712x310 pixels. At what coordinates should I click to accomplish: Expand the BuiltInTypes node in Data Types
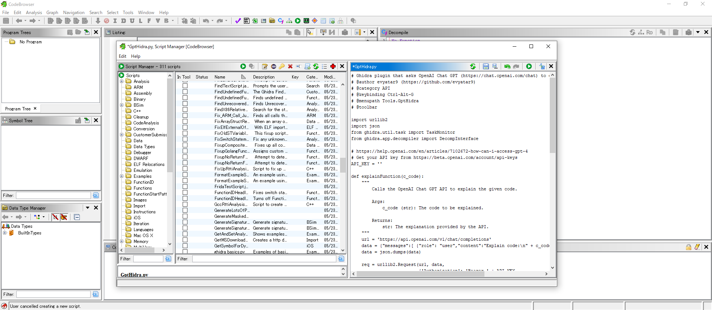(5, 233)
